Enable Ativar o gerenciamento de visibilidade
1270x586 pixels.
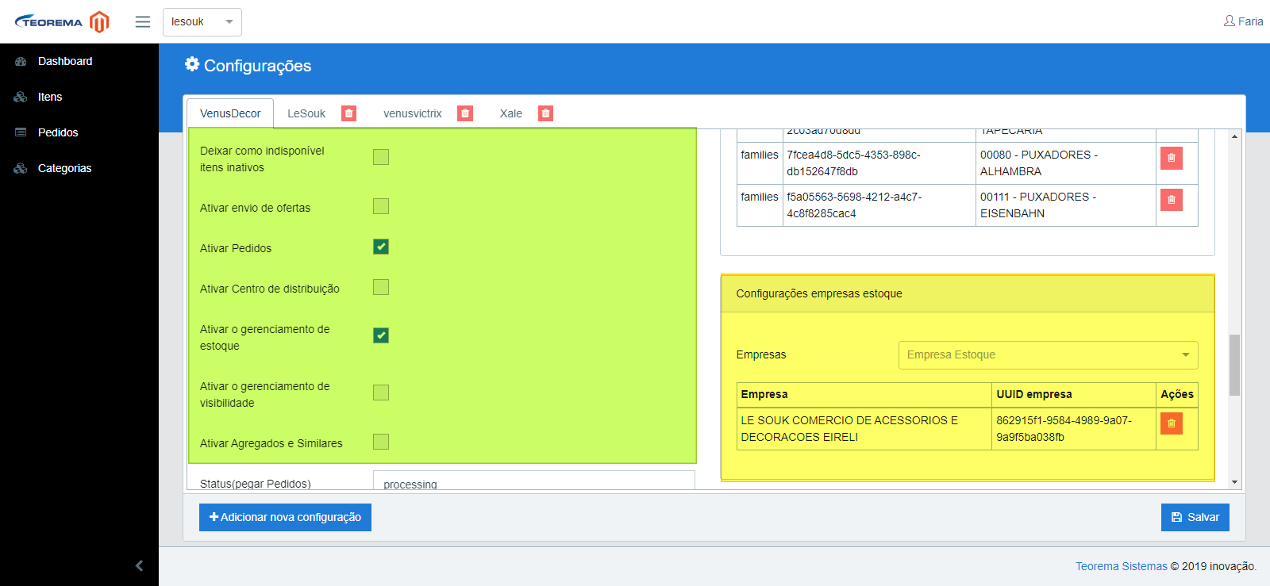pos(381,393)
